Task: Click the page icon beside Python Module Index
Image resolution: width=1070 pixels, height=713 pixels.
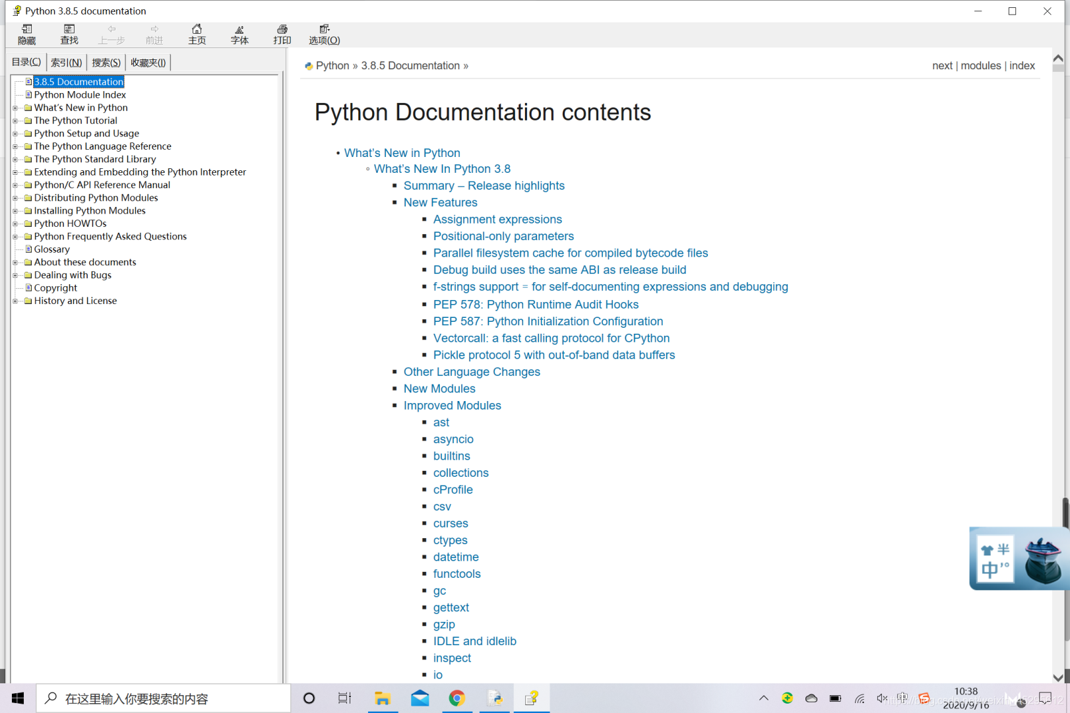Action: point(28,95)
